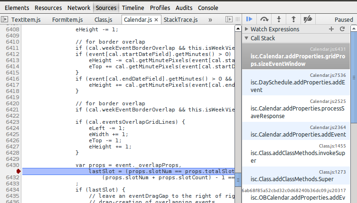
Task: Collapse the Call Stack section
Action: coord(246,38)
